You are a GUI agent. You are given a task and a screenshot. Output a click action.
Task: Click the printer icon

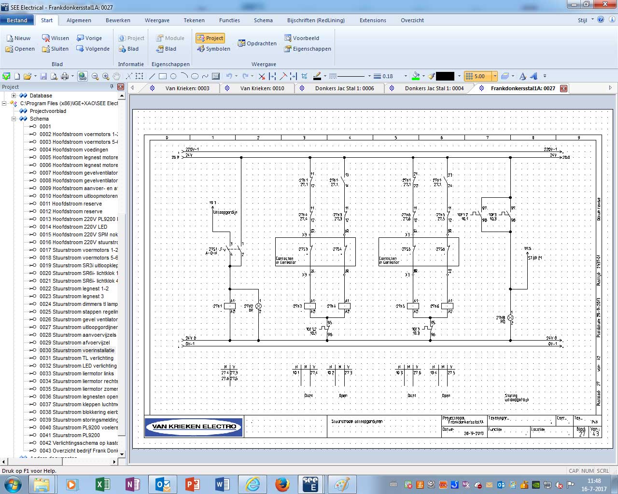pyautogui.click(x=65, y=76)
